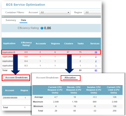Click the Account column header in breakdown

pos(10,91)
